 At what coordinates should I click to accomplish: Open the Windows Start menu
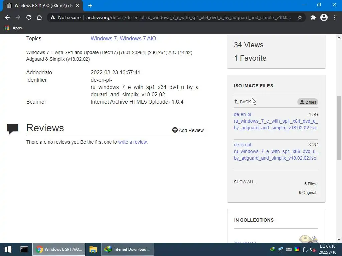pyautogui.click(x=8, y=249)
